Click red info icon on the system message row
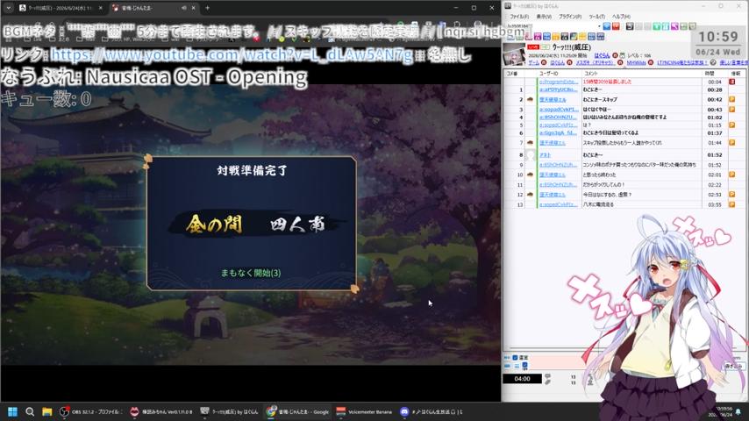749x421 pixels. click(731, 82)
